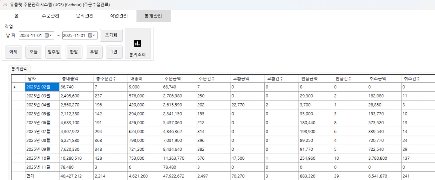Click the app logo in title bar
This screenshot has width=435, height=180.
(4, 4)
